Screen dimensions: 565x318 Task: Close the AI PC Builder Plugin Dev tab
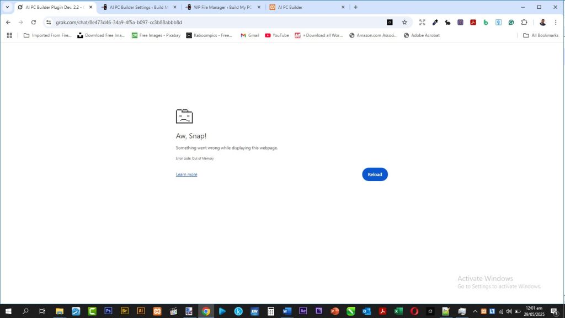91,7
